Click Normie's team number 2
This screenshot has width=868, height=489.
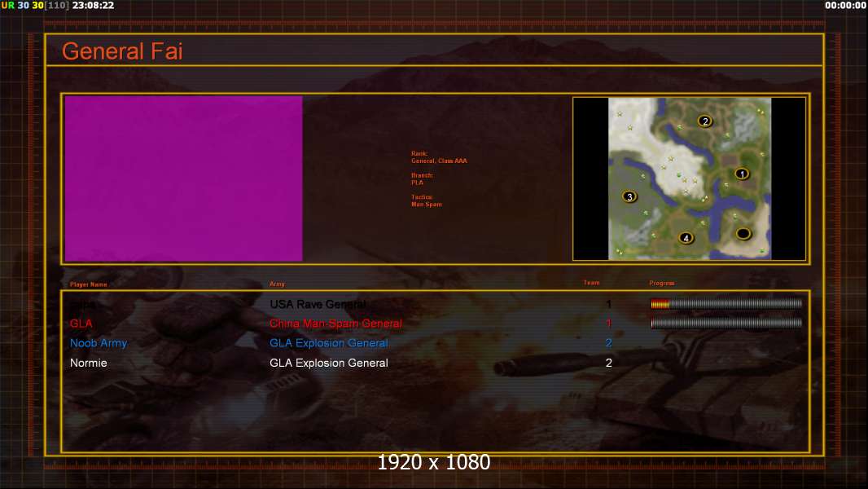(x=608, y=363)
